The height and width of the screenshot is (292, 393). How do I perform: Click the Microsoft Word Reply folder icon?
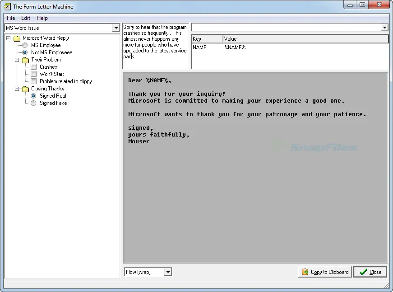pyautogui.click(x=17, y=38)
